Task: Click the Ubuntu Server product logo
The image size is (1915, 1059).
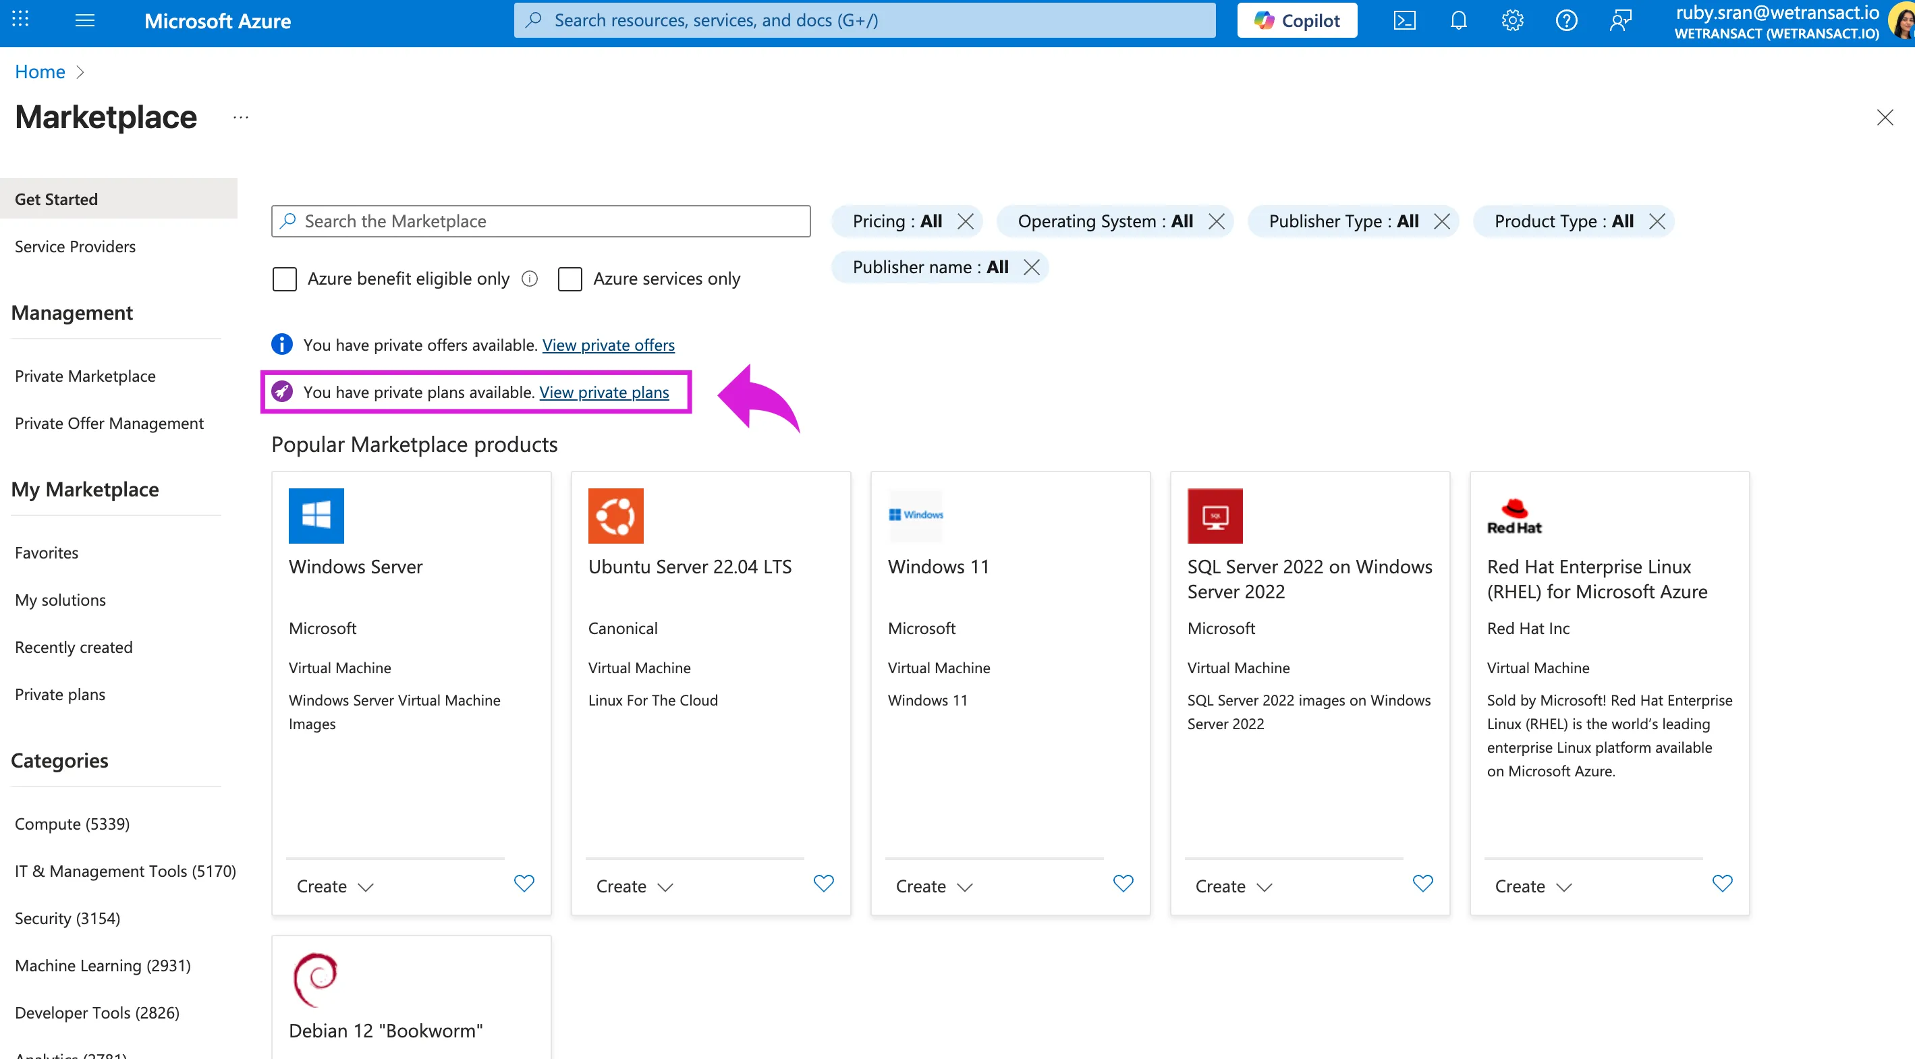Action: [x=615, y=516]
